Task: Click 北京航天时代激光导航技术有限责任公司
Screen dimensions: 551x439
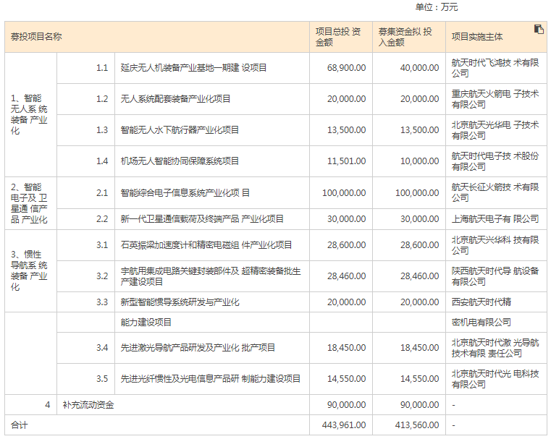Action: pyautogui.click(x=495, y=348)
